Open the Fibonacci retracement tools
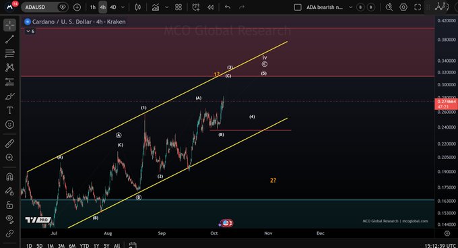Screen dimensions: 458x248 click(9, 53)
